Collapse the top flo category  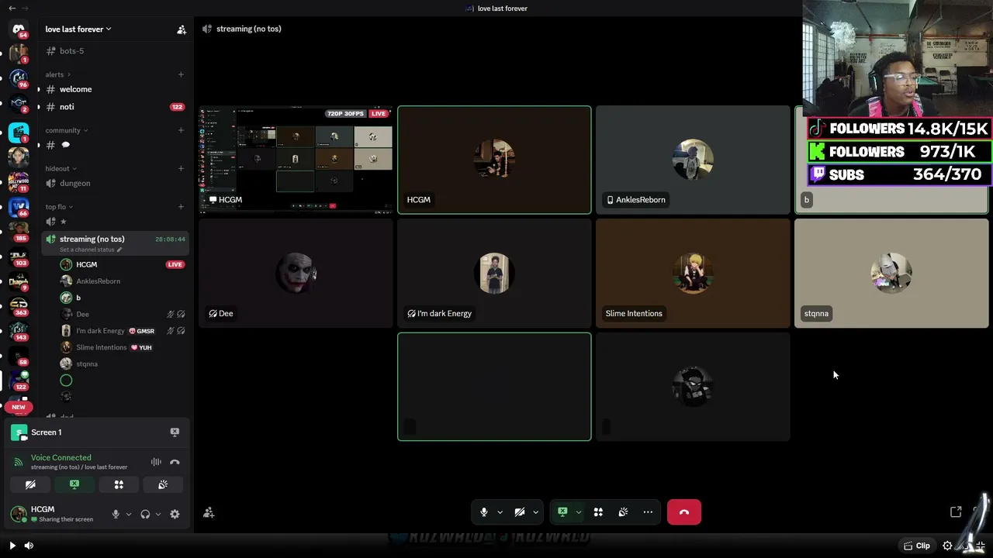pos(59,207)
